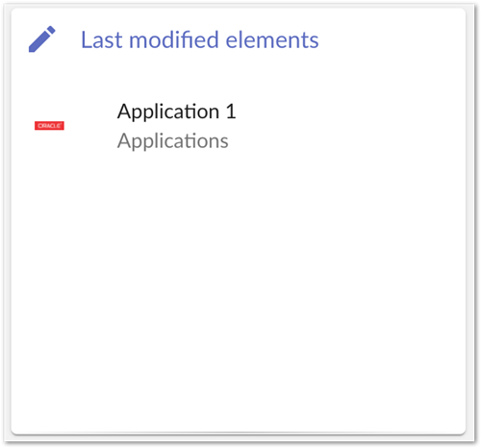The height and width of the screenshot is (448, 481).
Task: Click the digit 1 in Application 1
Action: click(x=231, y=112)
